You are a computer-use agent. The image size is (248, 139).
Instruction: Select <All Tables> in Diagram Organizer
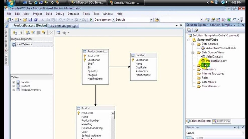point(34,44)
